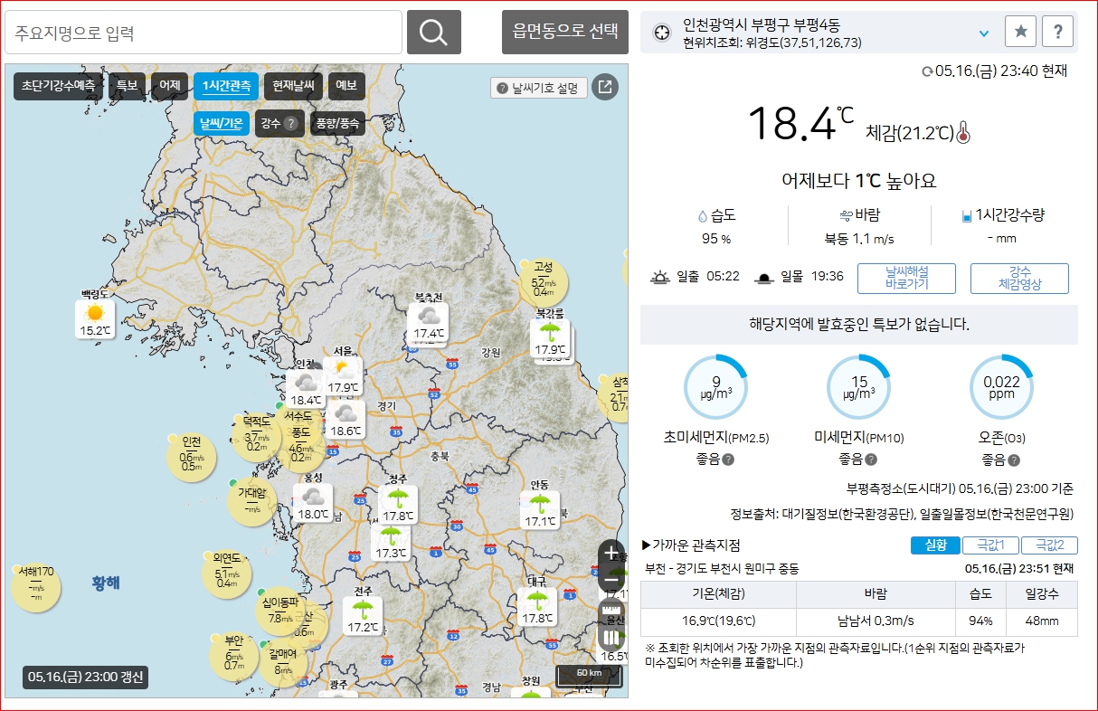Click the 초미세먼지 9 µg/m³ gauge
The width and height of the screenshot is (1098, 711).
tap(715, 386)
